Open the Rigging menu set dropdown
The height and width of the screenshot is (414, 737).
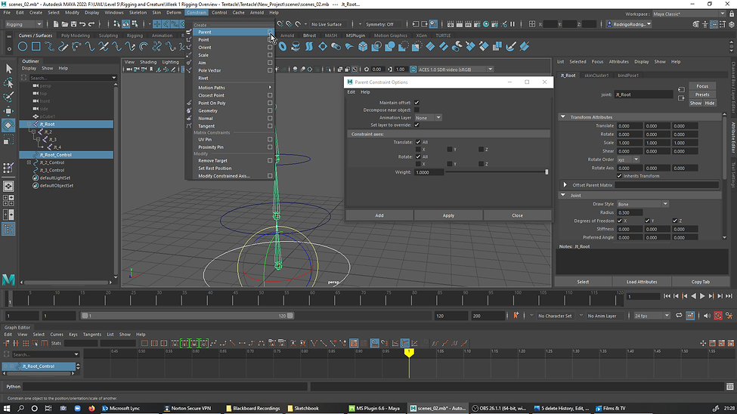23,24
